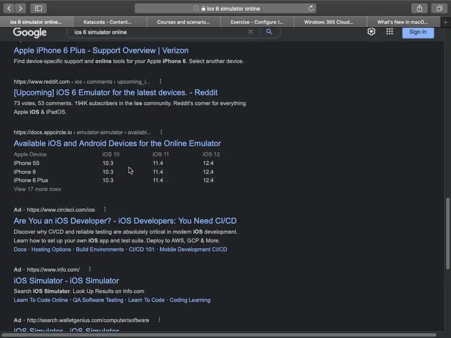The width and height of the screenshot is (451, 338).
Task: Switch to Exercise - Configure tab
Action: pos(257,22)
